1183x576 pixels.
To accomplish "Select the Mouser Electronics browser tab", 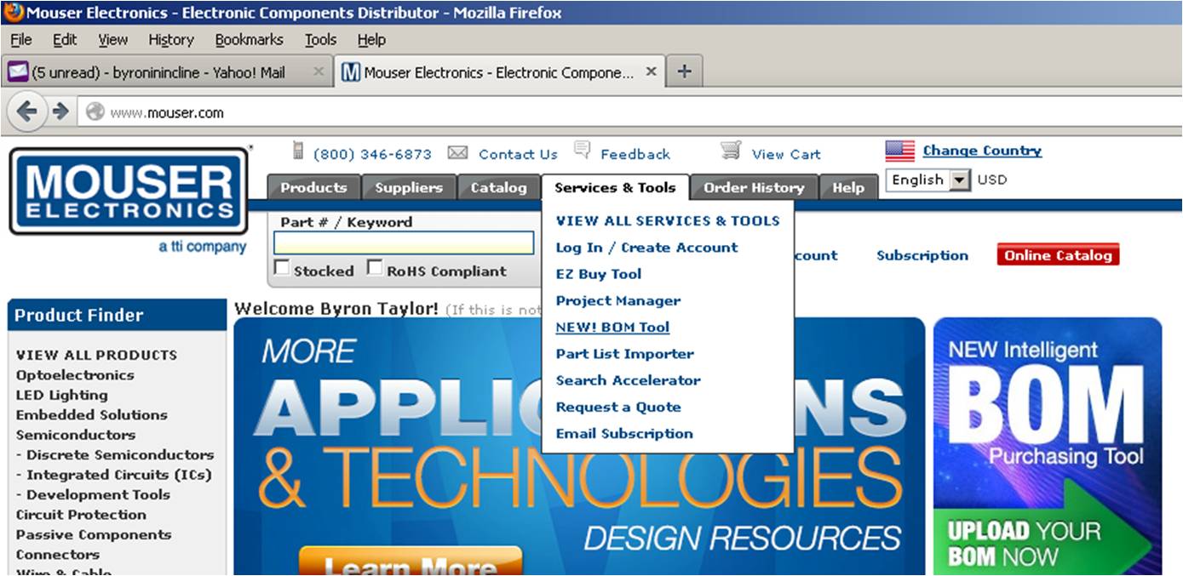I will click(x=500, y=72).
